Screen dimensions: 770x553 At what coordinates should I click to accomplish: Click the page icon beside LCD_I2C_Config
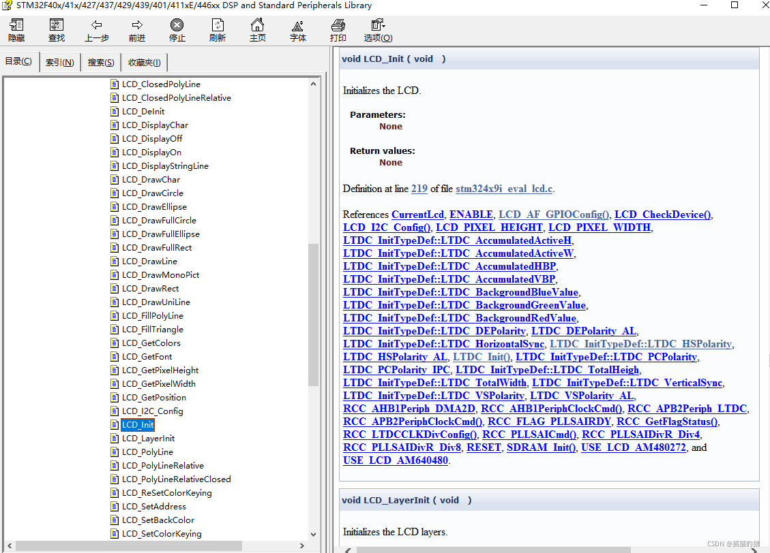click(115, 411)
